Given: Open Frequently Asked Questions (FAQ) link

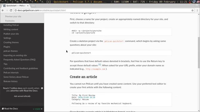Looking at the screenshot, I should (19, 59).
